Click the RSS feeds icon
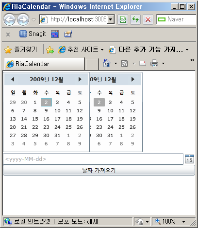This screenshot has width=198, height=228. [x=124, y=64]
